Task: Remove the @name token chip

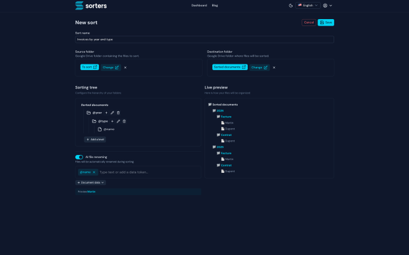Action: tap(94, 172)
